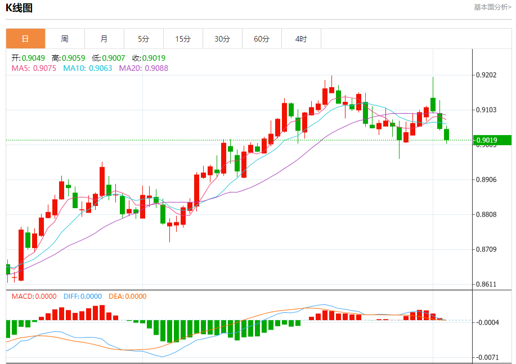The image size is (516, 364).
Task: Click the 低:0.9007 low price value
Action: click(109, 59)
